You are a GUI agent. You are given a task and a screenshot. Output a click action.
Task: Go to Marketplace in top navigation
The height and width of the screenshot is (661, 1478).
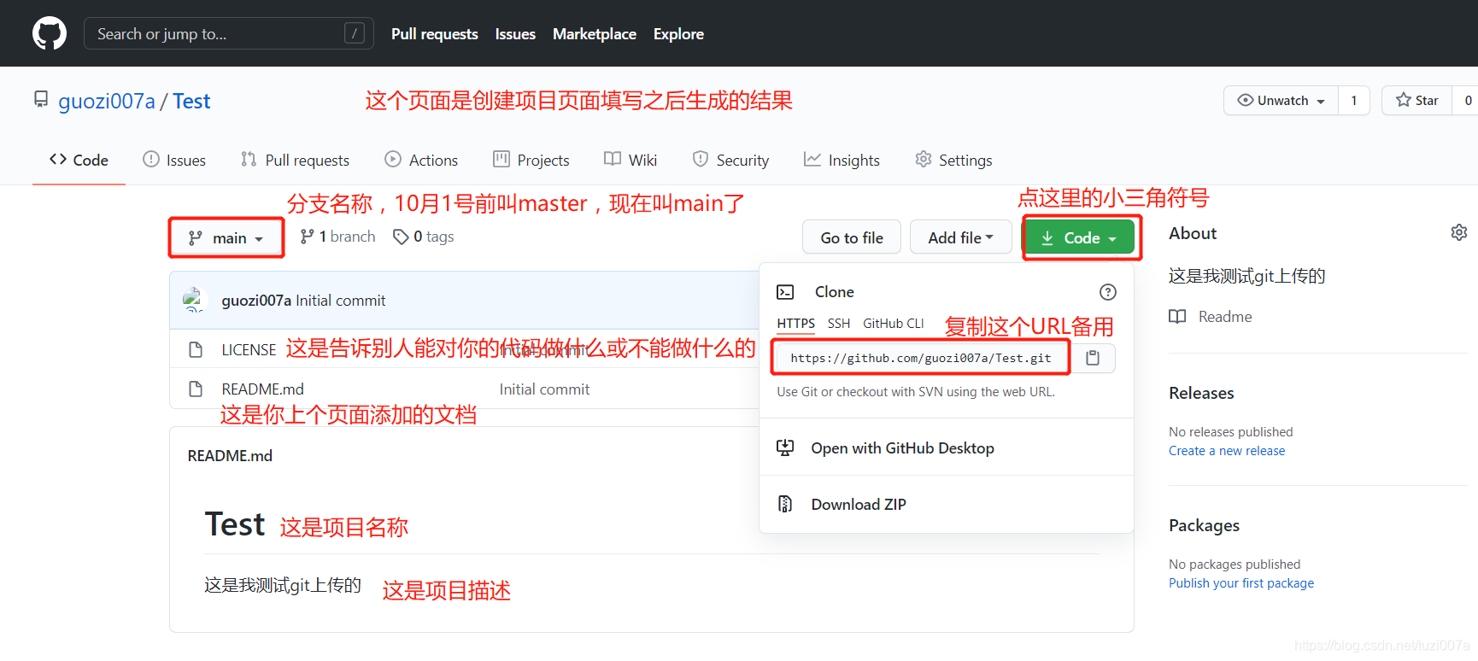point(595,34)
